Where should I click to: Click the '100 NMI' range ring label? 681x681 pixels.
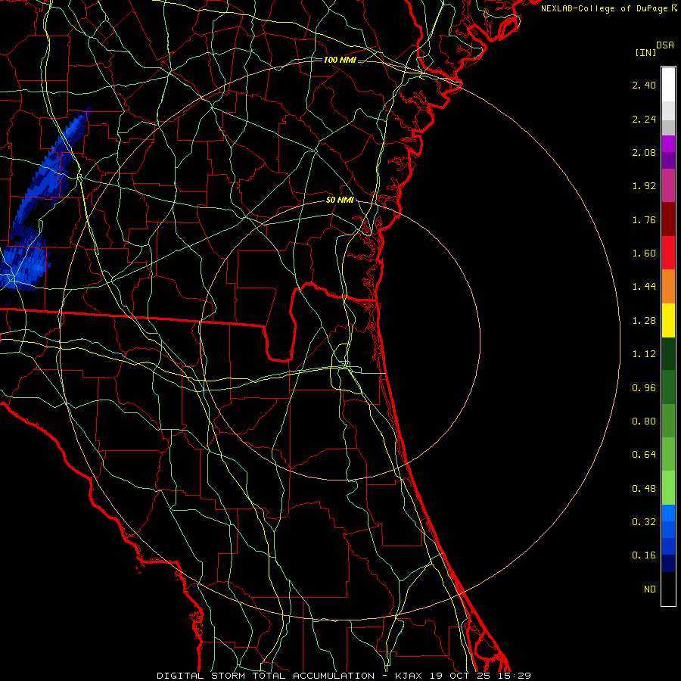pyautogui.click(x=340, y=60)
